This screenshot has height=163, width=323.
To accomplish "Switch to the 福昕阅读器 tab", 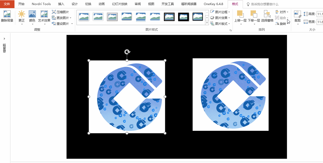I will pyautogui.click(x=189, y=4).
